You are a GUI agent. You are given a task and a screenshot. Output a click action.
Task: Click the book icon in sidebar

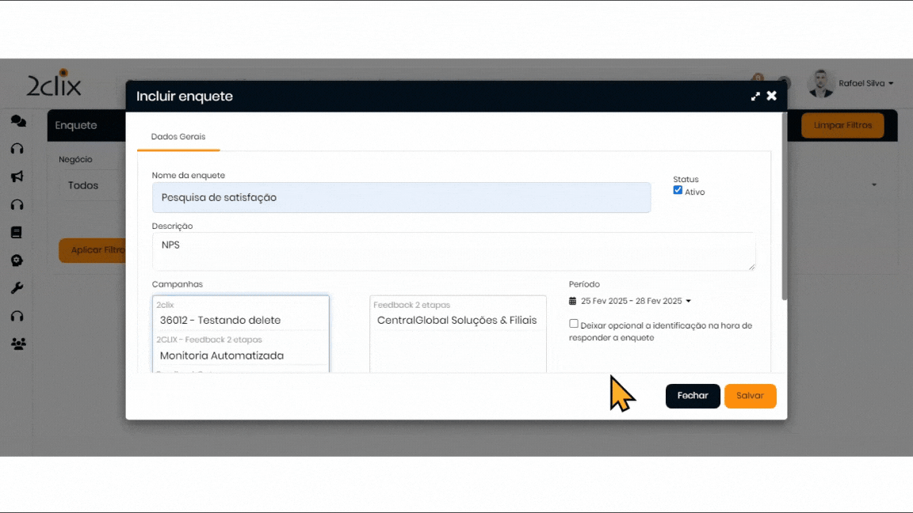pyautogui.click(x=17, y=233)
